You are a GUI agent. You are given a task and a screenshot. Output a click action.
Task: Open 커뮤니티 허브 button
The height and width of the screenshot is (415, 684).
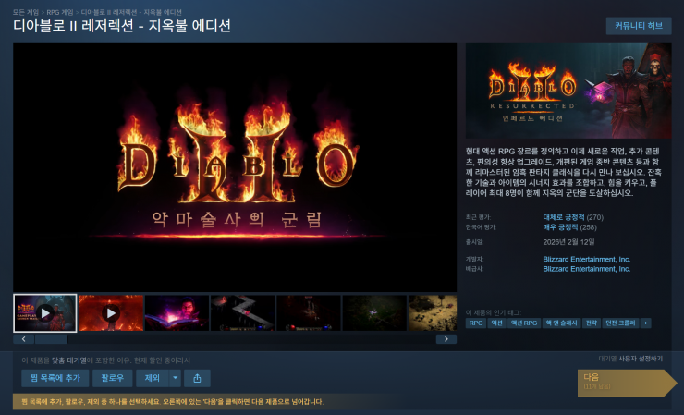(639, 26)
